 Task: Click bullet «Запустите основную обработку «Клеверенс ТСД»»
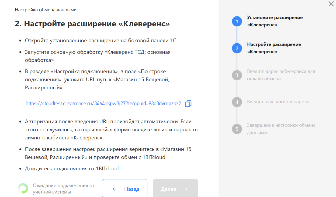coord(98,56)
